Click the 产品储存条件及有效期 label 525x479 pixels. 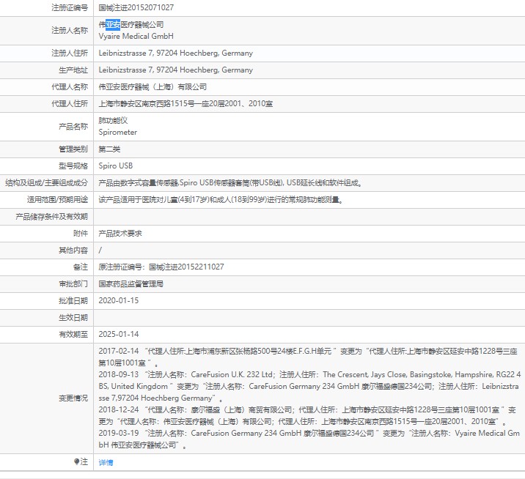tap(51, 217)
